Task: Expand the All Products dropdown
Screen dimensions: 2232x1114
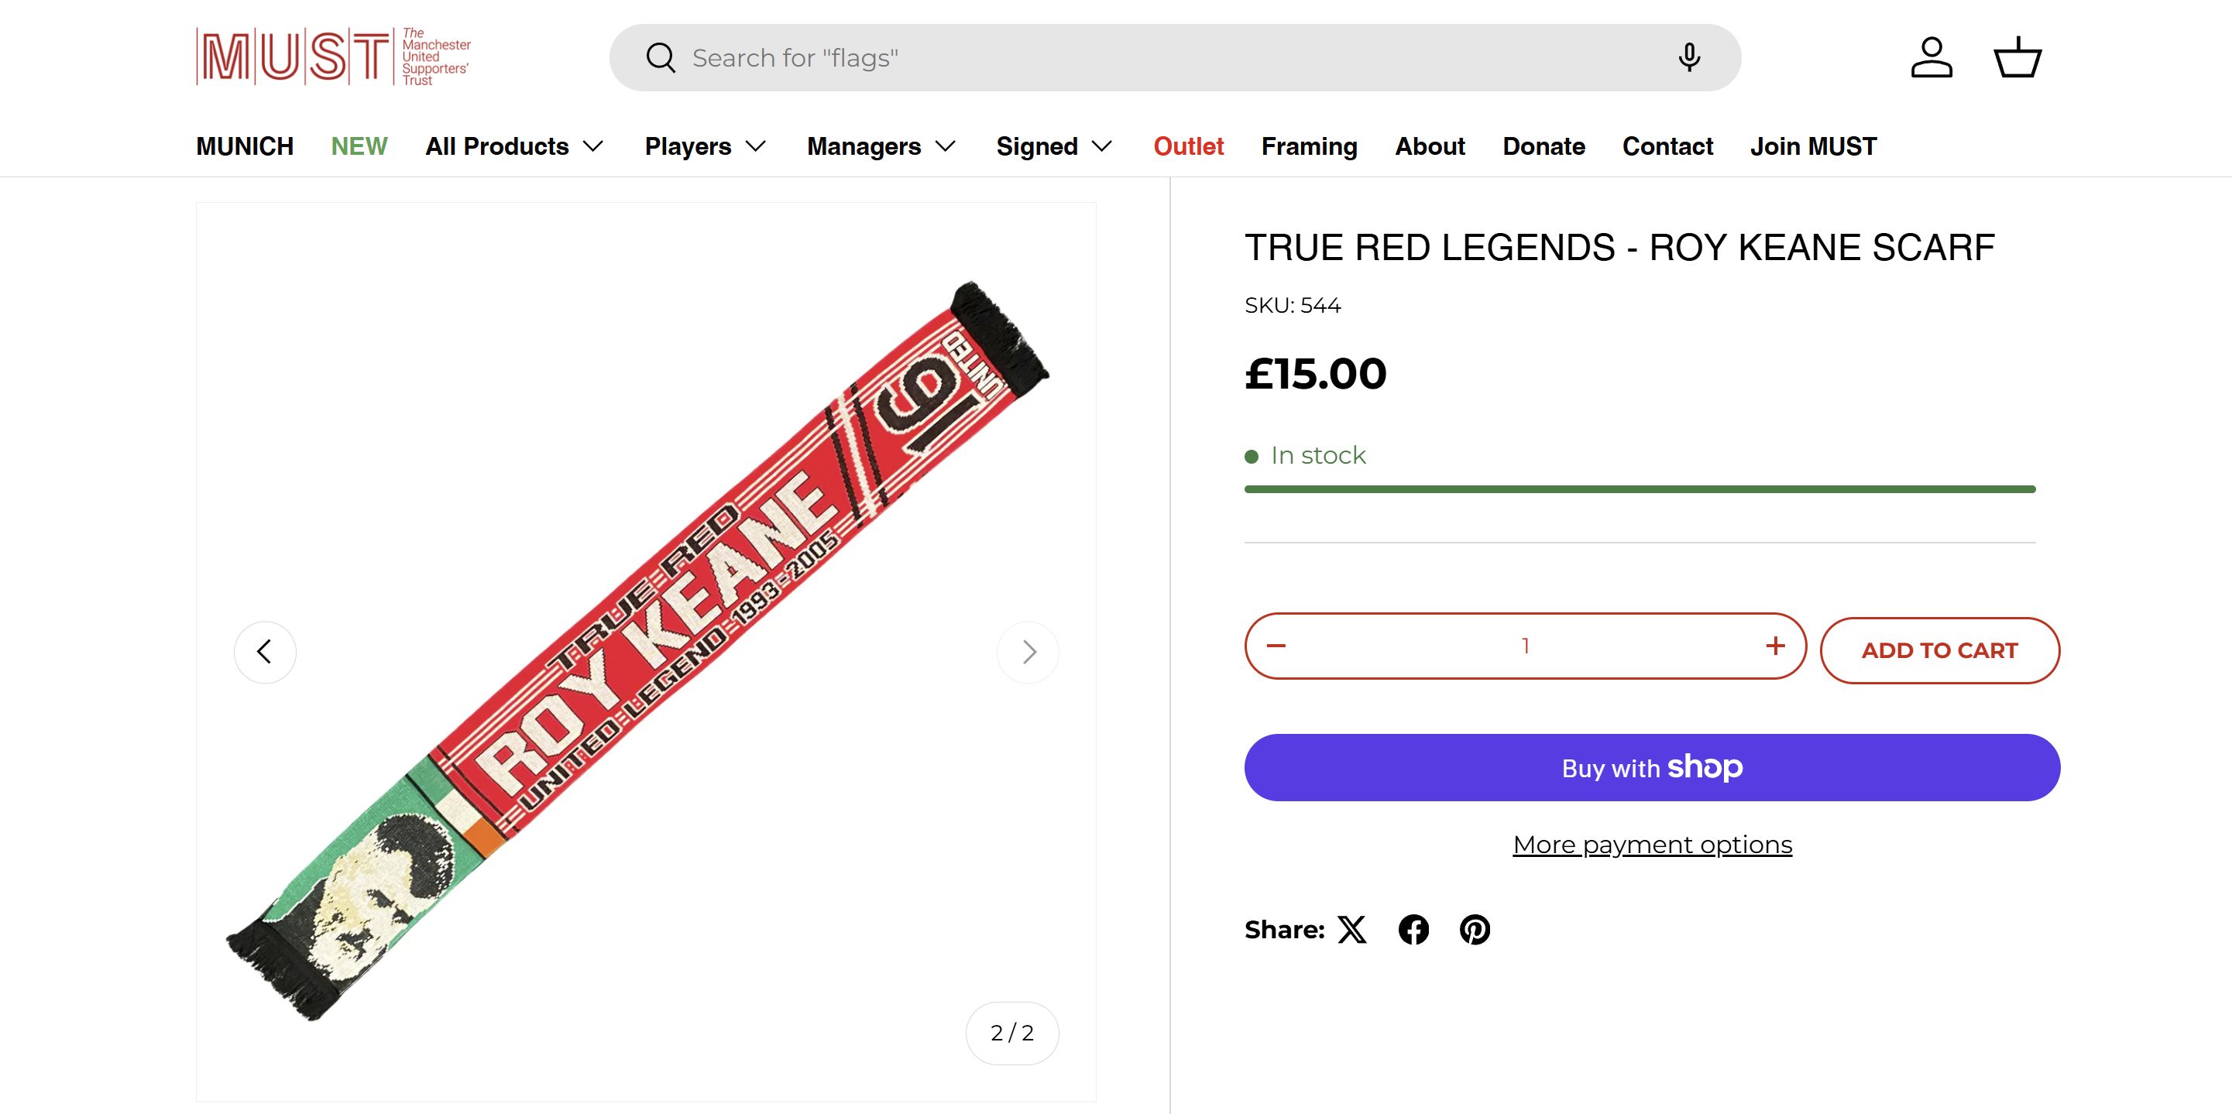Action: 513,146
